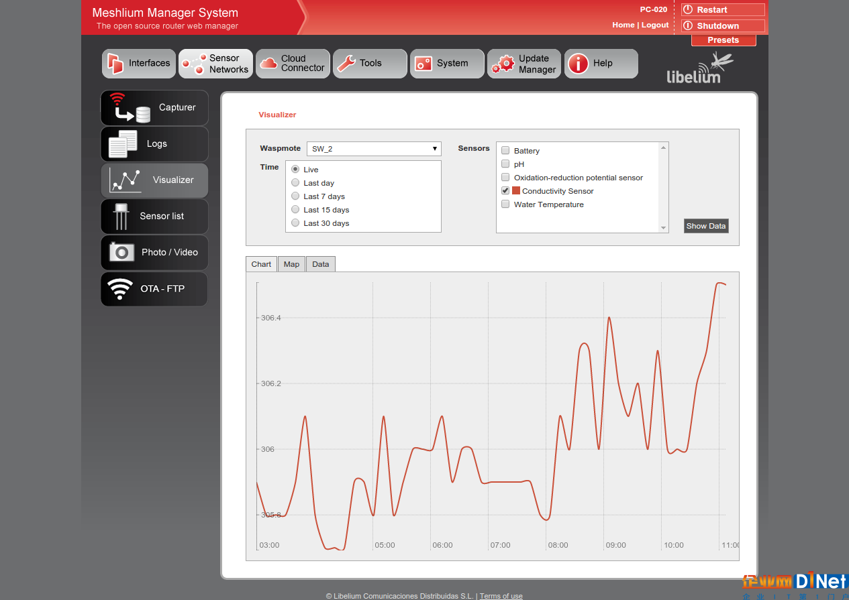Screen dimensions: 849x600
Task: Select the Last 7 days option
Action: coord(295,196)
